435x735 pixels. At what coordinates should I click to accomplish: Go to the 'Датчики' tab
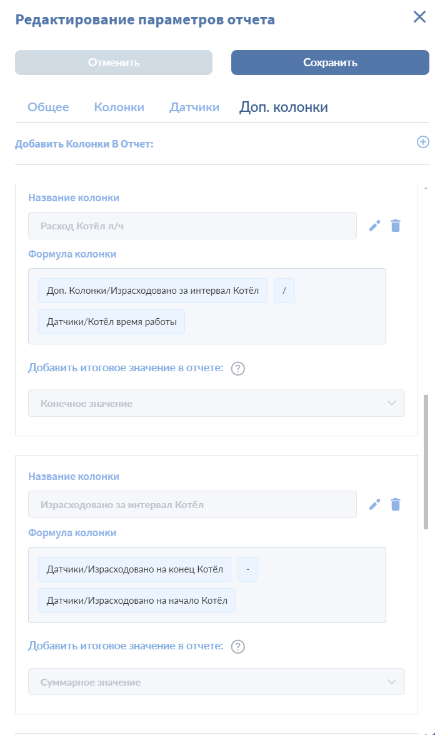pyautogui.click(x=194, y=107)
